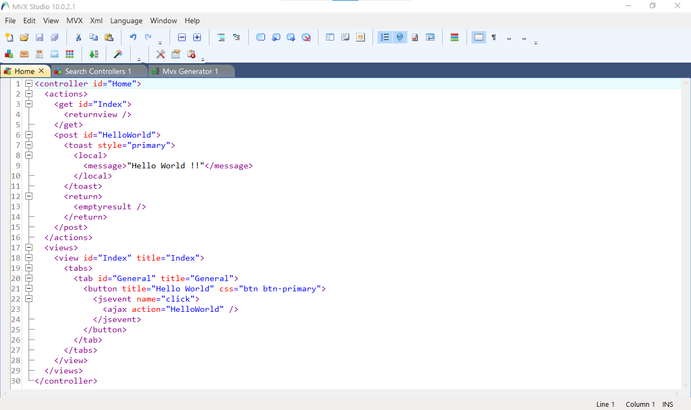Collapse the controller element on line 1

[29, 84]
